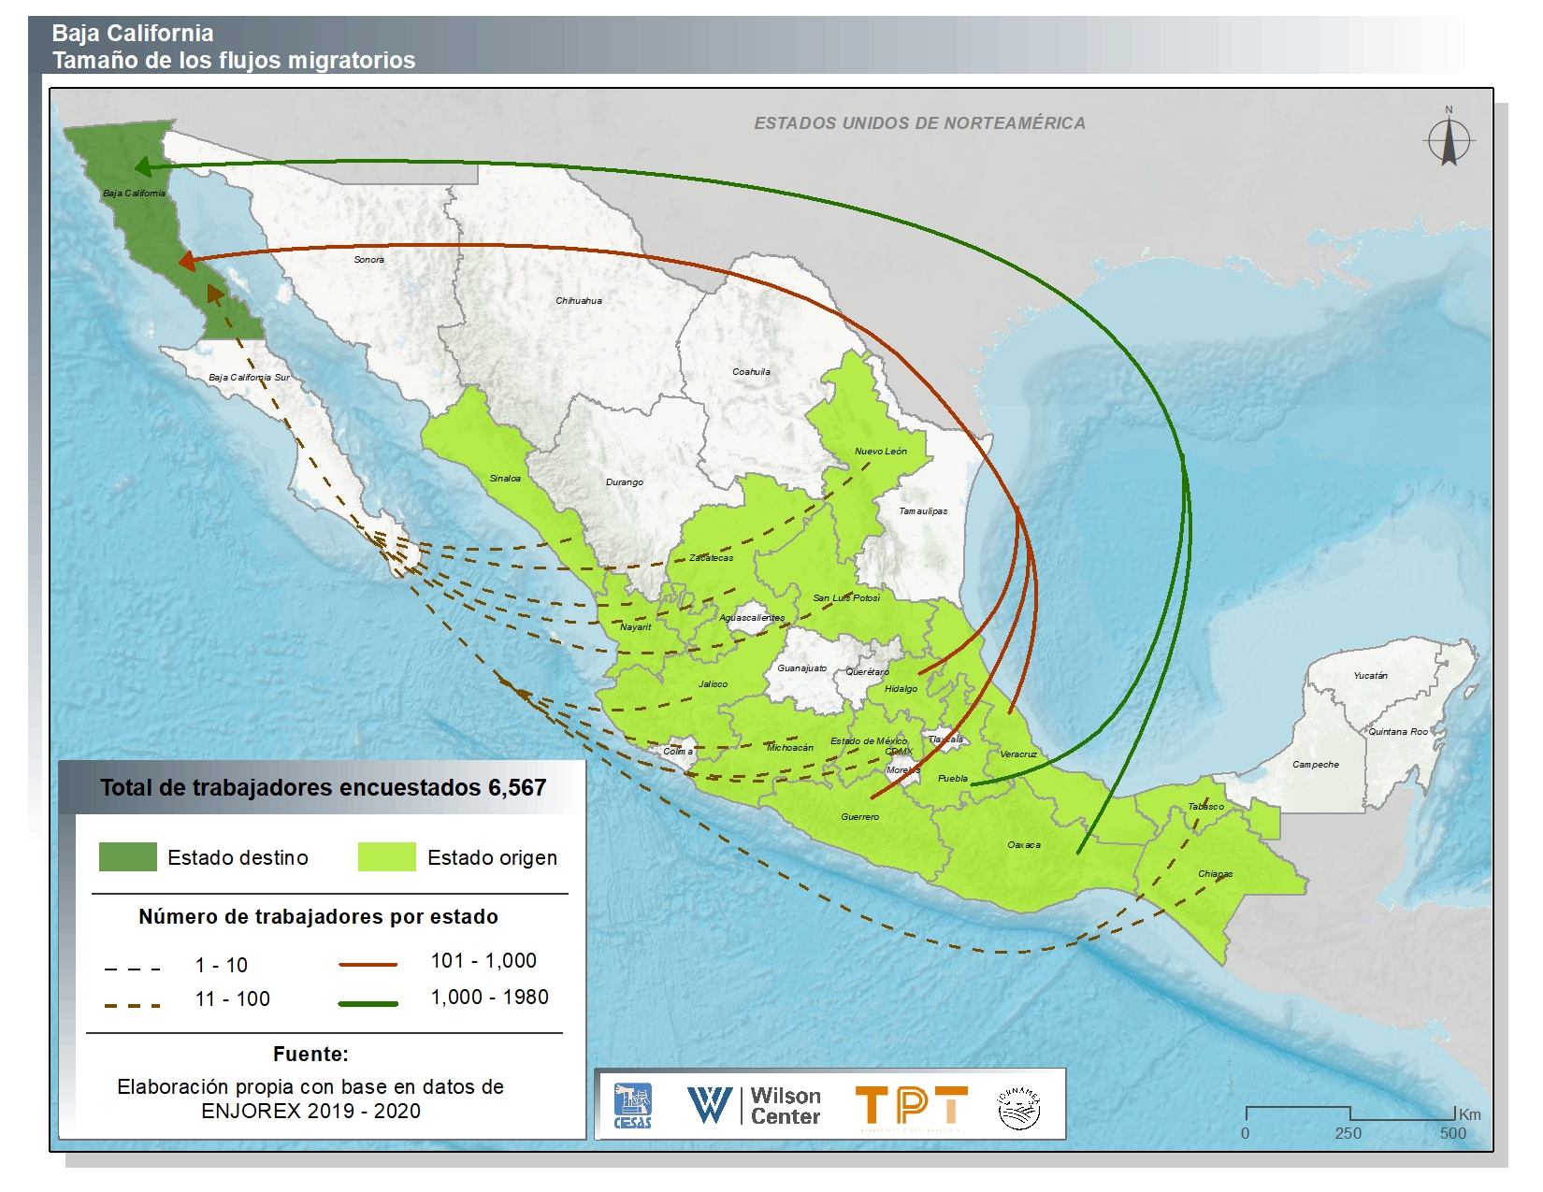Click the CESAS logo

coord(632,1105)
